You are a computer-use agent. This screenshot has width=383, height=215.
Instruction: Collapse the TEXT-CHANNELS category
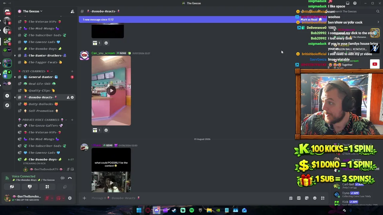(35, 71)
